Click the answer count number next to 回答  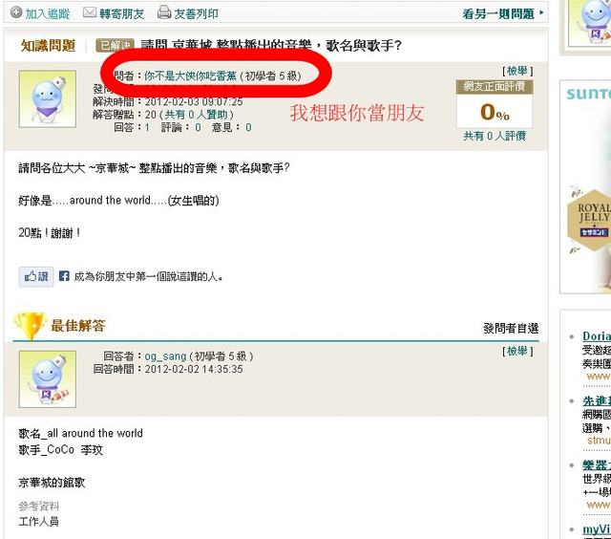(x=147, y=127)
